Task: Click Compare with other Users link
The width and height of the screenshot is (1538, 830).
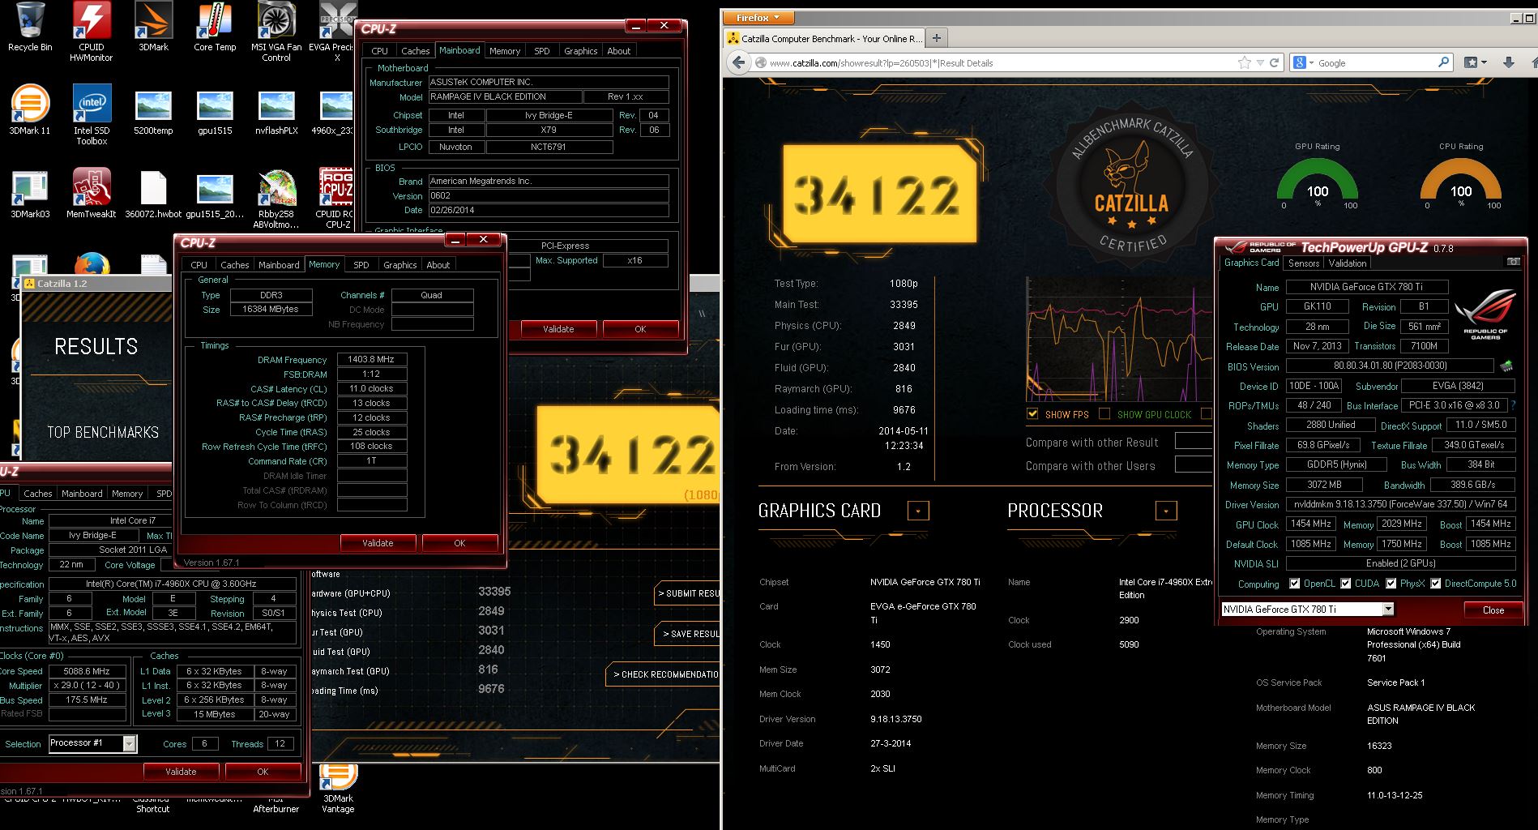Action: click(1090, 466)
